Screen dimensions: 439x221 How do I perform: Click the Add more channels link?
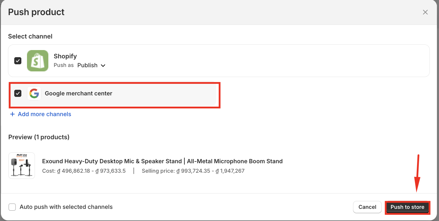pos(44,114)
